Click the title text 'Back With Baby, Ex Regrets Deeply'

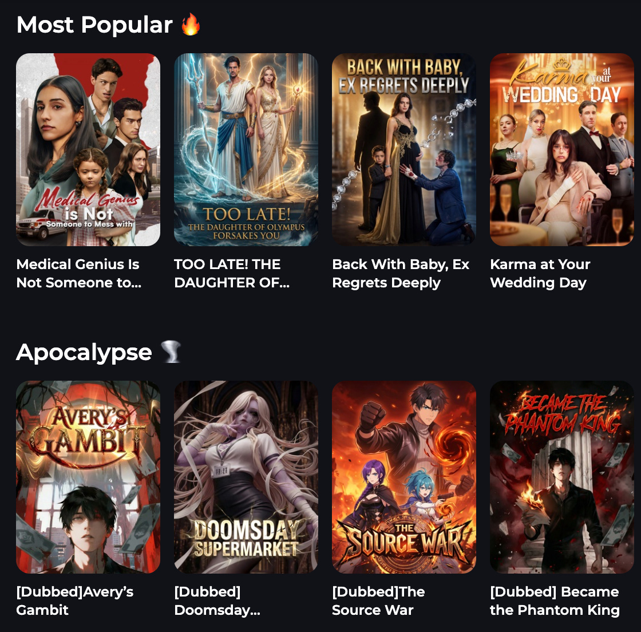401,274
